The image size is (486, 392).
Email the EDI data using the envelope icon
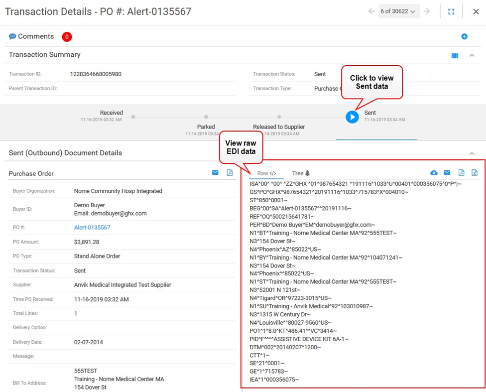coord(447,173)
